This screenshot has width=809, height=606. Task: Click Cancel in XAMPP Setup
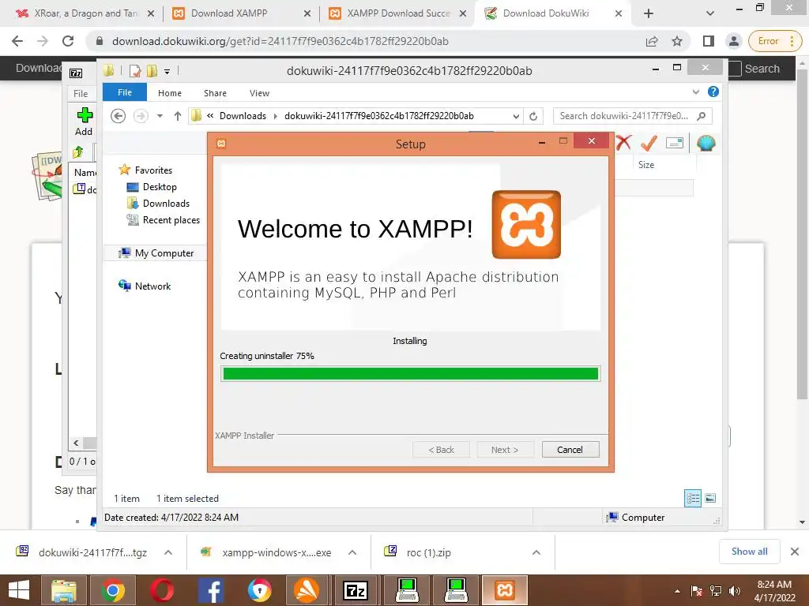(x=570, y=449)
